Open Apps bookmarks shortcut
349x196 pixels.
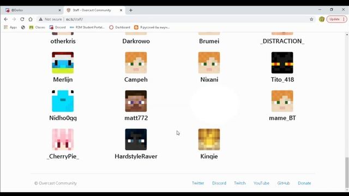click(10, 27)
